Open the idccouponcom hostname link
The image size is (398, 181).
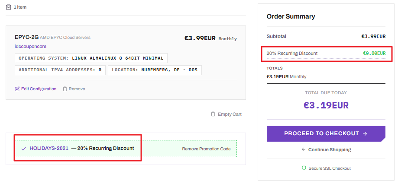point(30,47)
